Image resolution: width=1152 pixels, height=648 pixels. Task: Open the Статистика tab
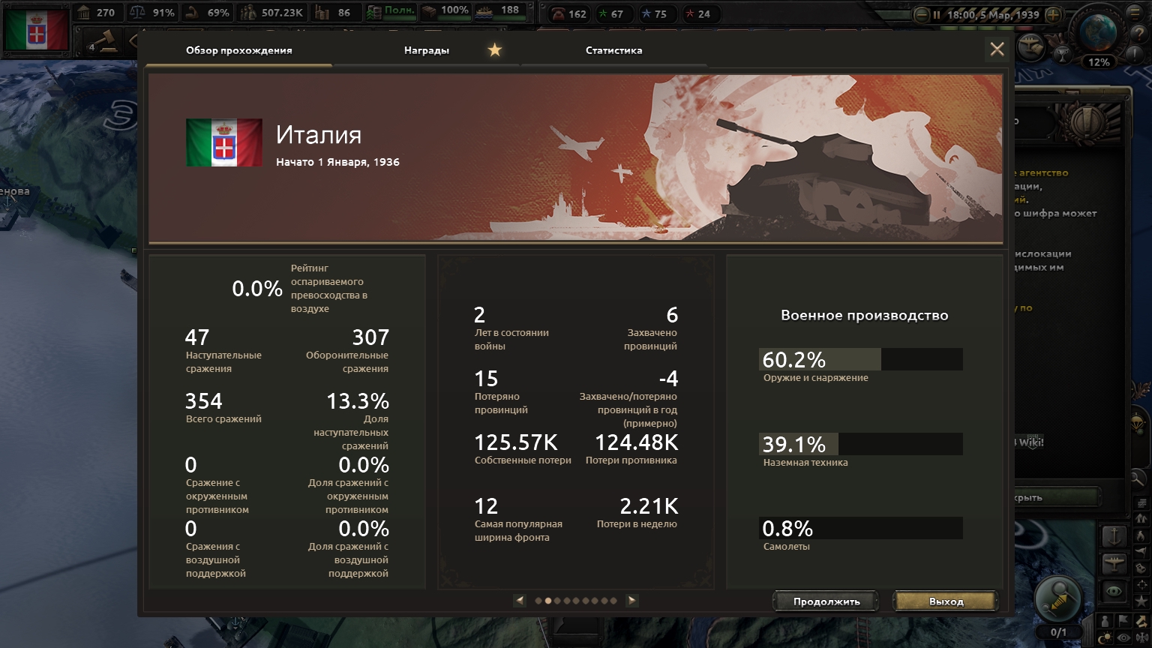tap(613, 50)
